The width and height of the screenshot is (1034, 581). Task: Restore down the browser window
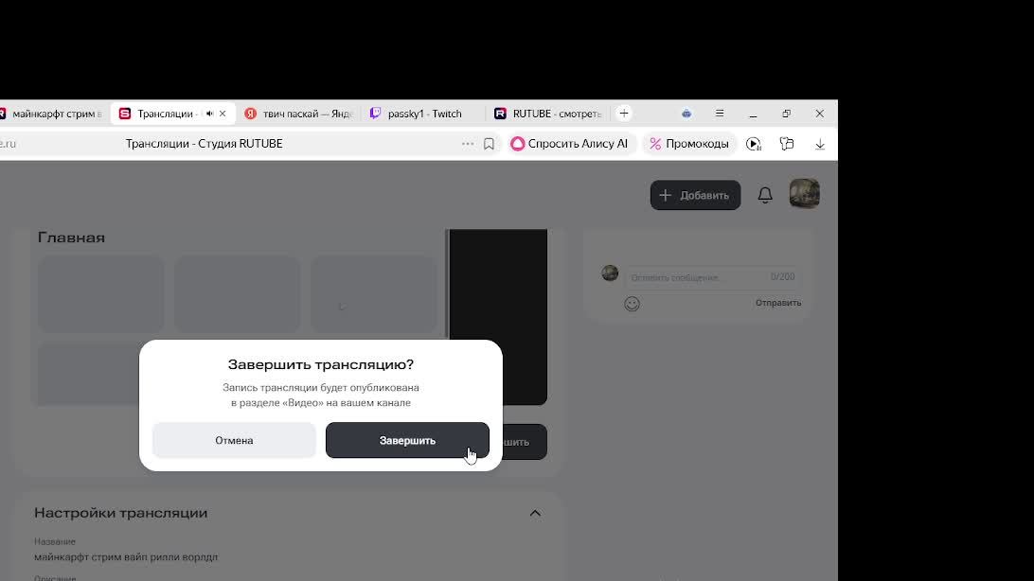pyautogui.click(x=786, y=114)
